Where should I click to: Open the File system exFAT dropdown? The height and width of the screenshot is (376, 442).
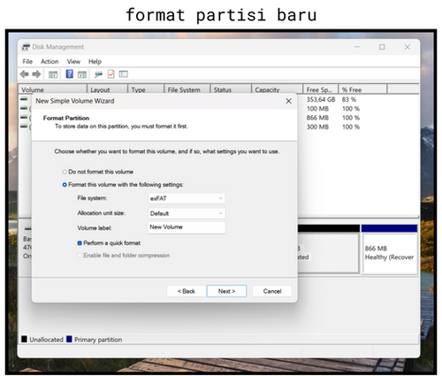pos(187,198)
